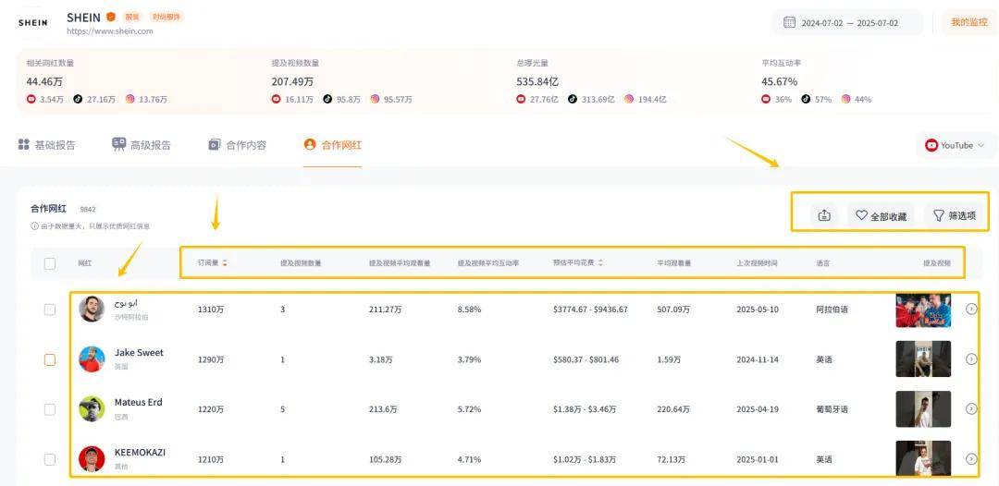Image resolution: width=999 pixels, height=486 pixels.
Task: Open the 合作内容 tab
Action: point(237,145)
